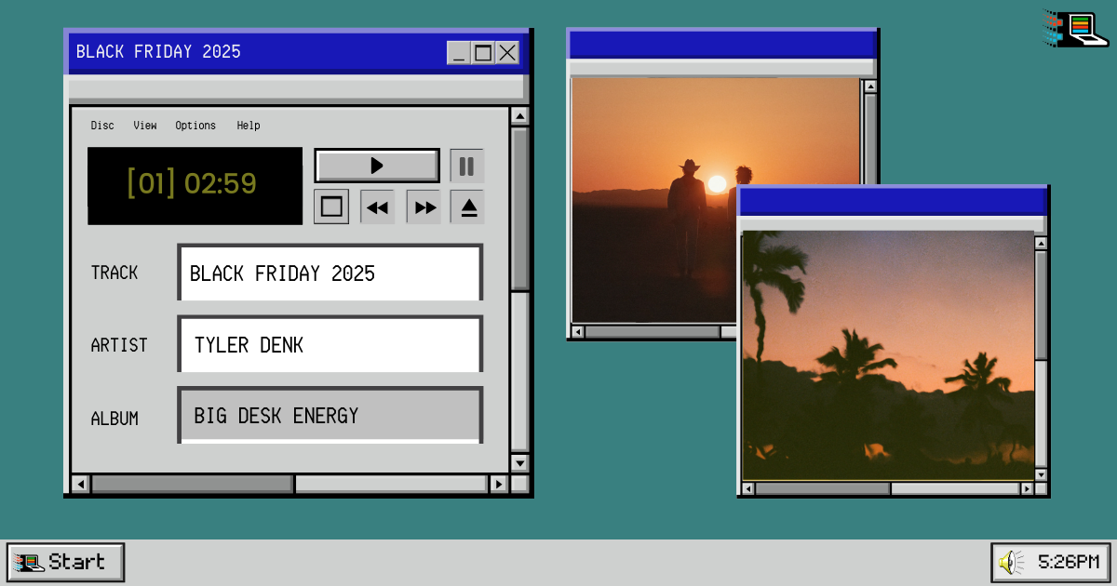This screenshot has width=1117, height=586.
Task: Click the palm photo window's vertical scrollbar thumb
Action: coord(1041,305)
